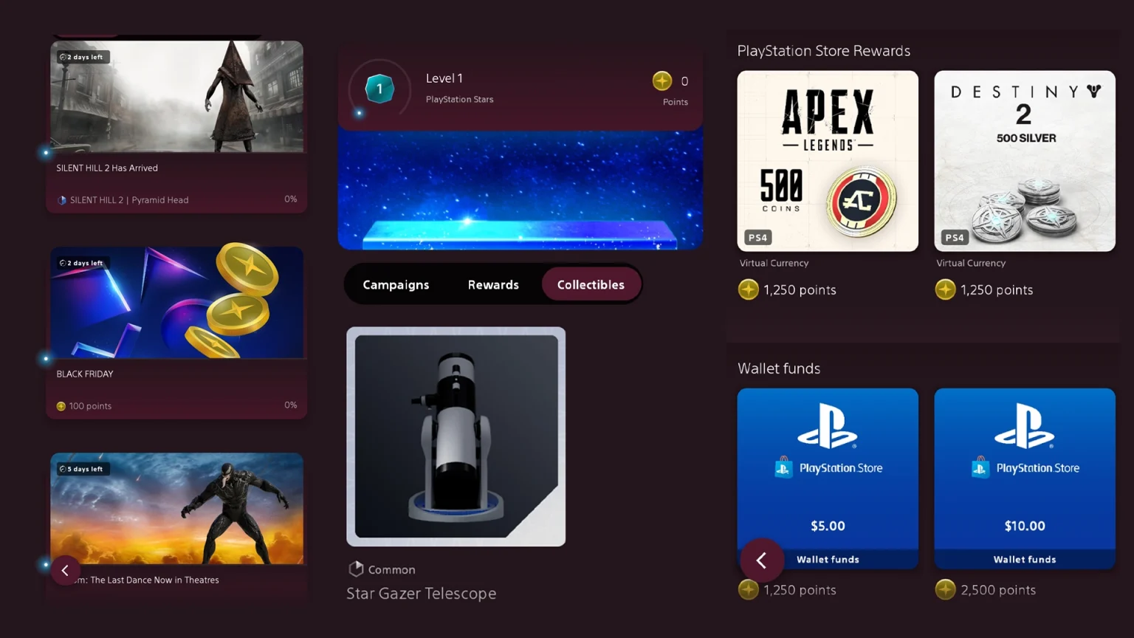Select the Collectibles tab
This screenshot has width=1134, height=638.
point(591,284)
